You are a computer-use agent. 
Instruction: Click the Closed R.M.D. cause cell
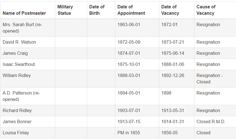(x=211, y=122)
